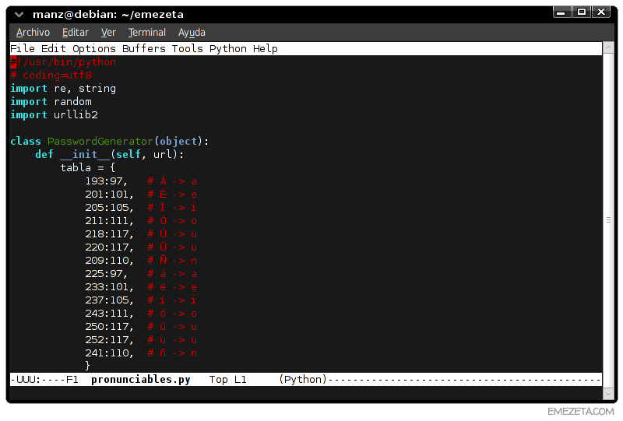Click the 250:117 table entry
623x421 pixels.
pos(109,327)
